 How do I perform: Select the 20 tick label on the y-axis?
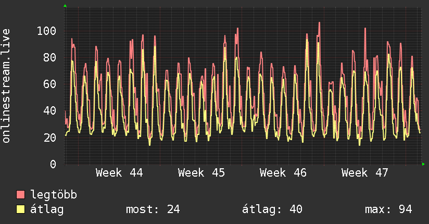pos(50,138)
